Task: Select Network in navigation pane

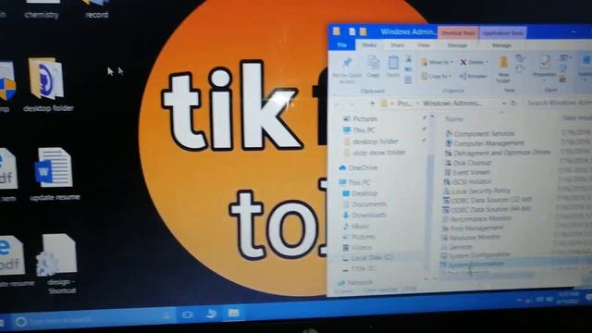Action: (x=355, y=282)
